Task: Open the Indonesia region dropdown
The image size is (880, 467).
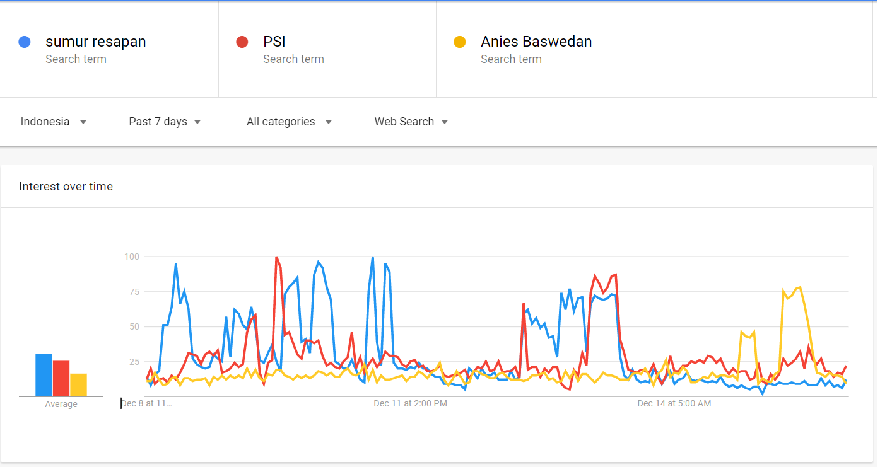Action: pos(54,122)
